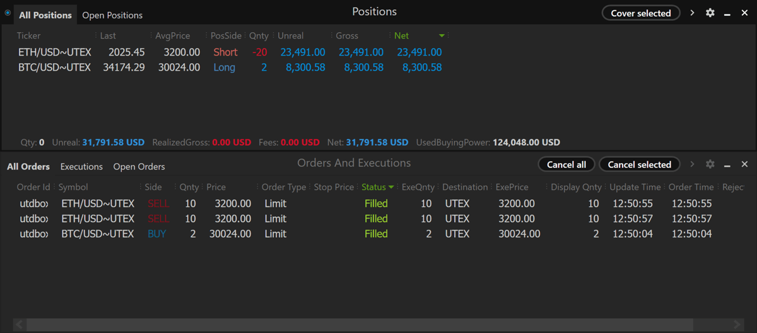Toggle sort arrow on Status column
This screenshot has height=333, width=757.
pos(391,187)
